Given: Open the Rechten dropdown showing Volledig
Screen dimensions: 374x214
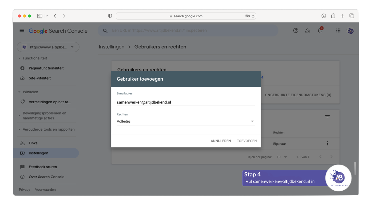Looking at the screenshot, I should point(186,122).
